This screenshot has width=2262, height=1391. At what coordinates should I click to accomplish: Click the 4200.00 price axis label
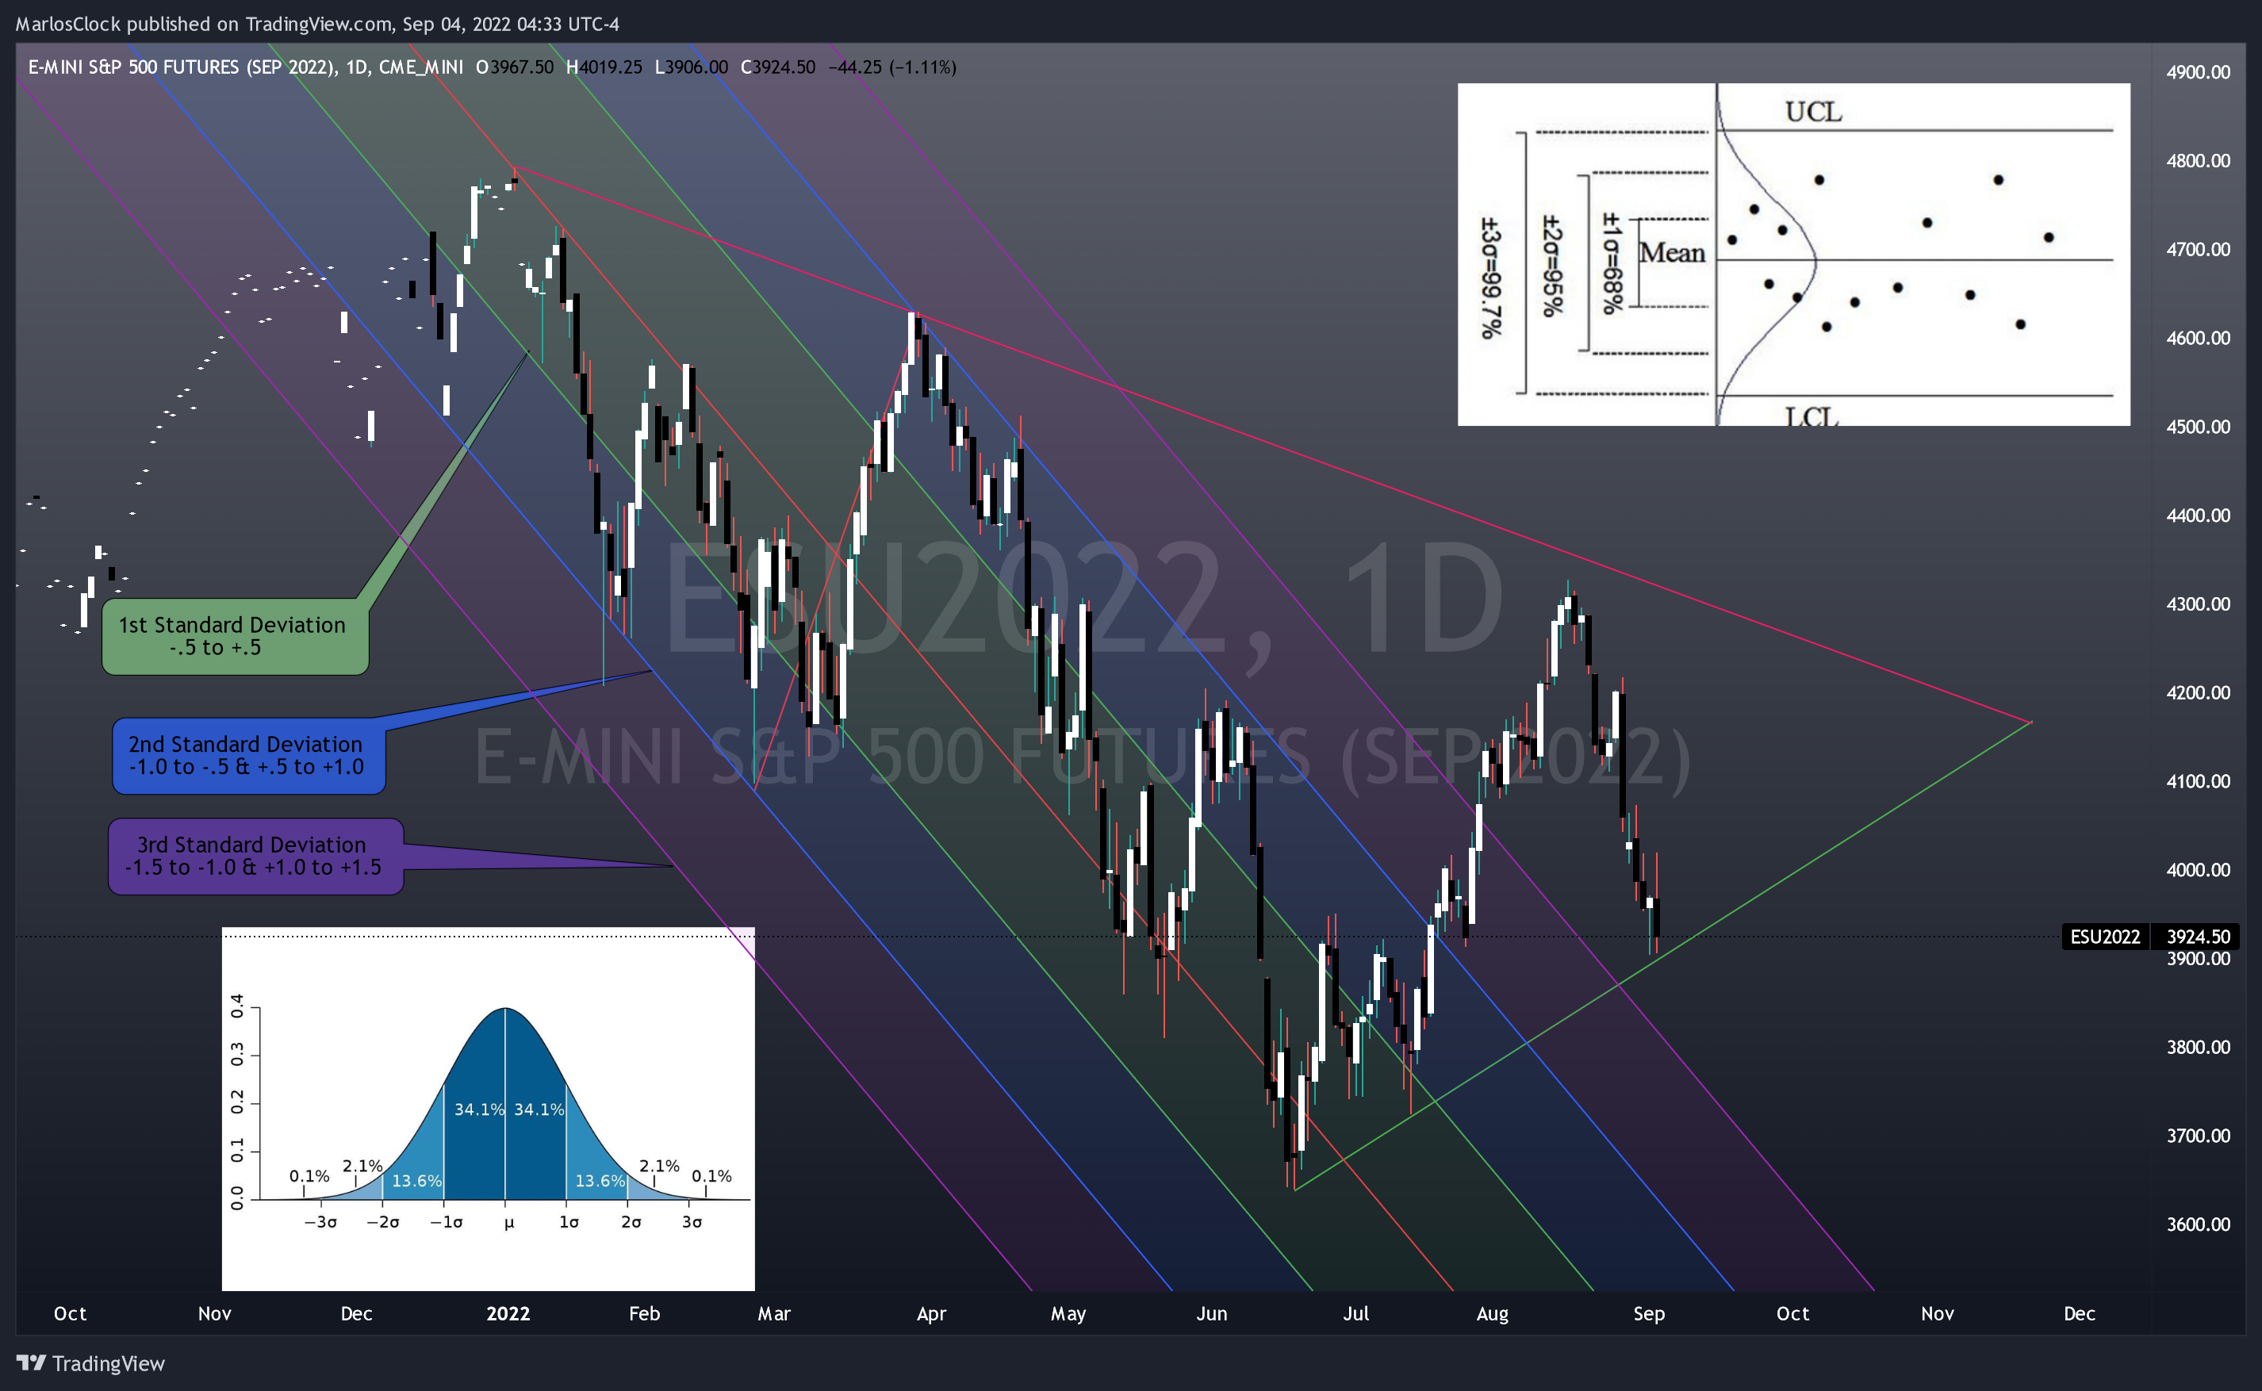tap(2198, 693)
